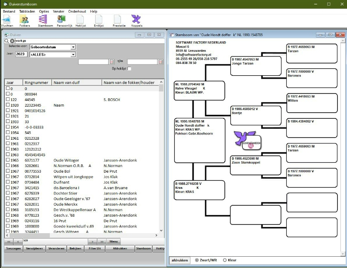
Task: Click the Duivenstamboom app icon in title bar
Action: coord(5,4)
